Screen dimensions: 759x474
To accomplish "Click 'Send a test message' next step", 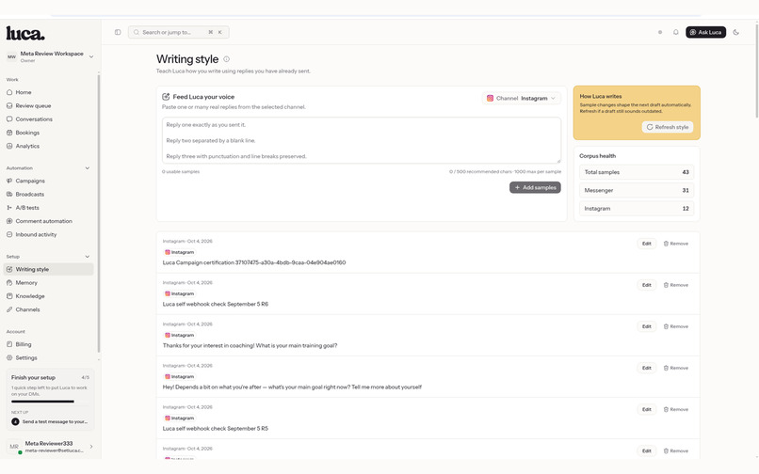I will (x=50, y=421).
